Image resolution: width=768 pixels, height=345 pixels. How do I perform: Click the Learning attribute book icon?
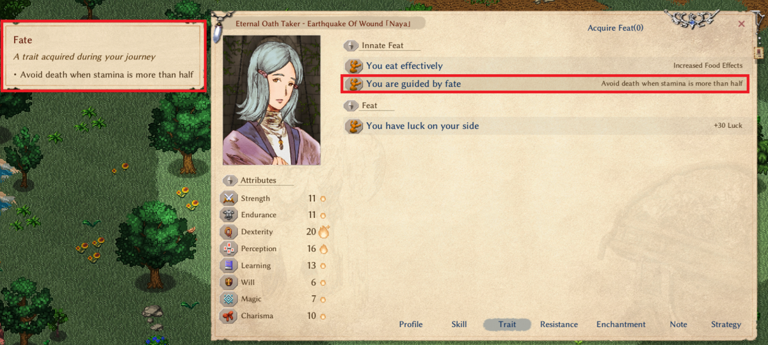click(229, 265)
